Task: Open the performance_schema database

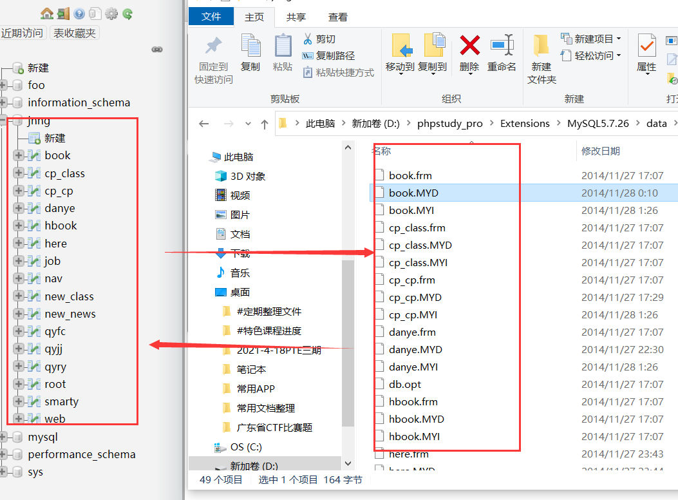Action: [x=82, y=455]
